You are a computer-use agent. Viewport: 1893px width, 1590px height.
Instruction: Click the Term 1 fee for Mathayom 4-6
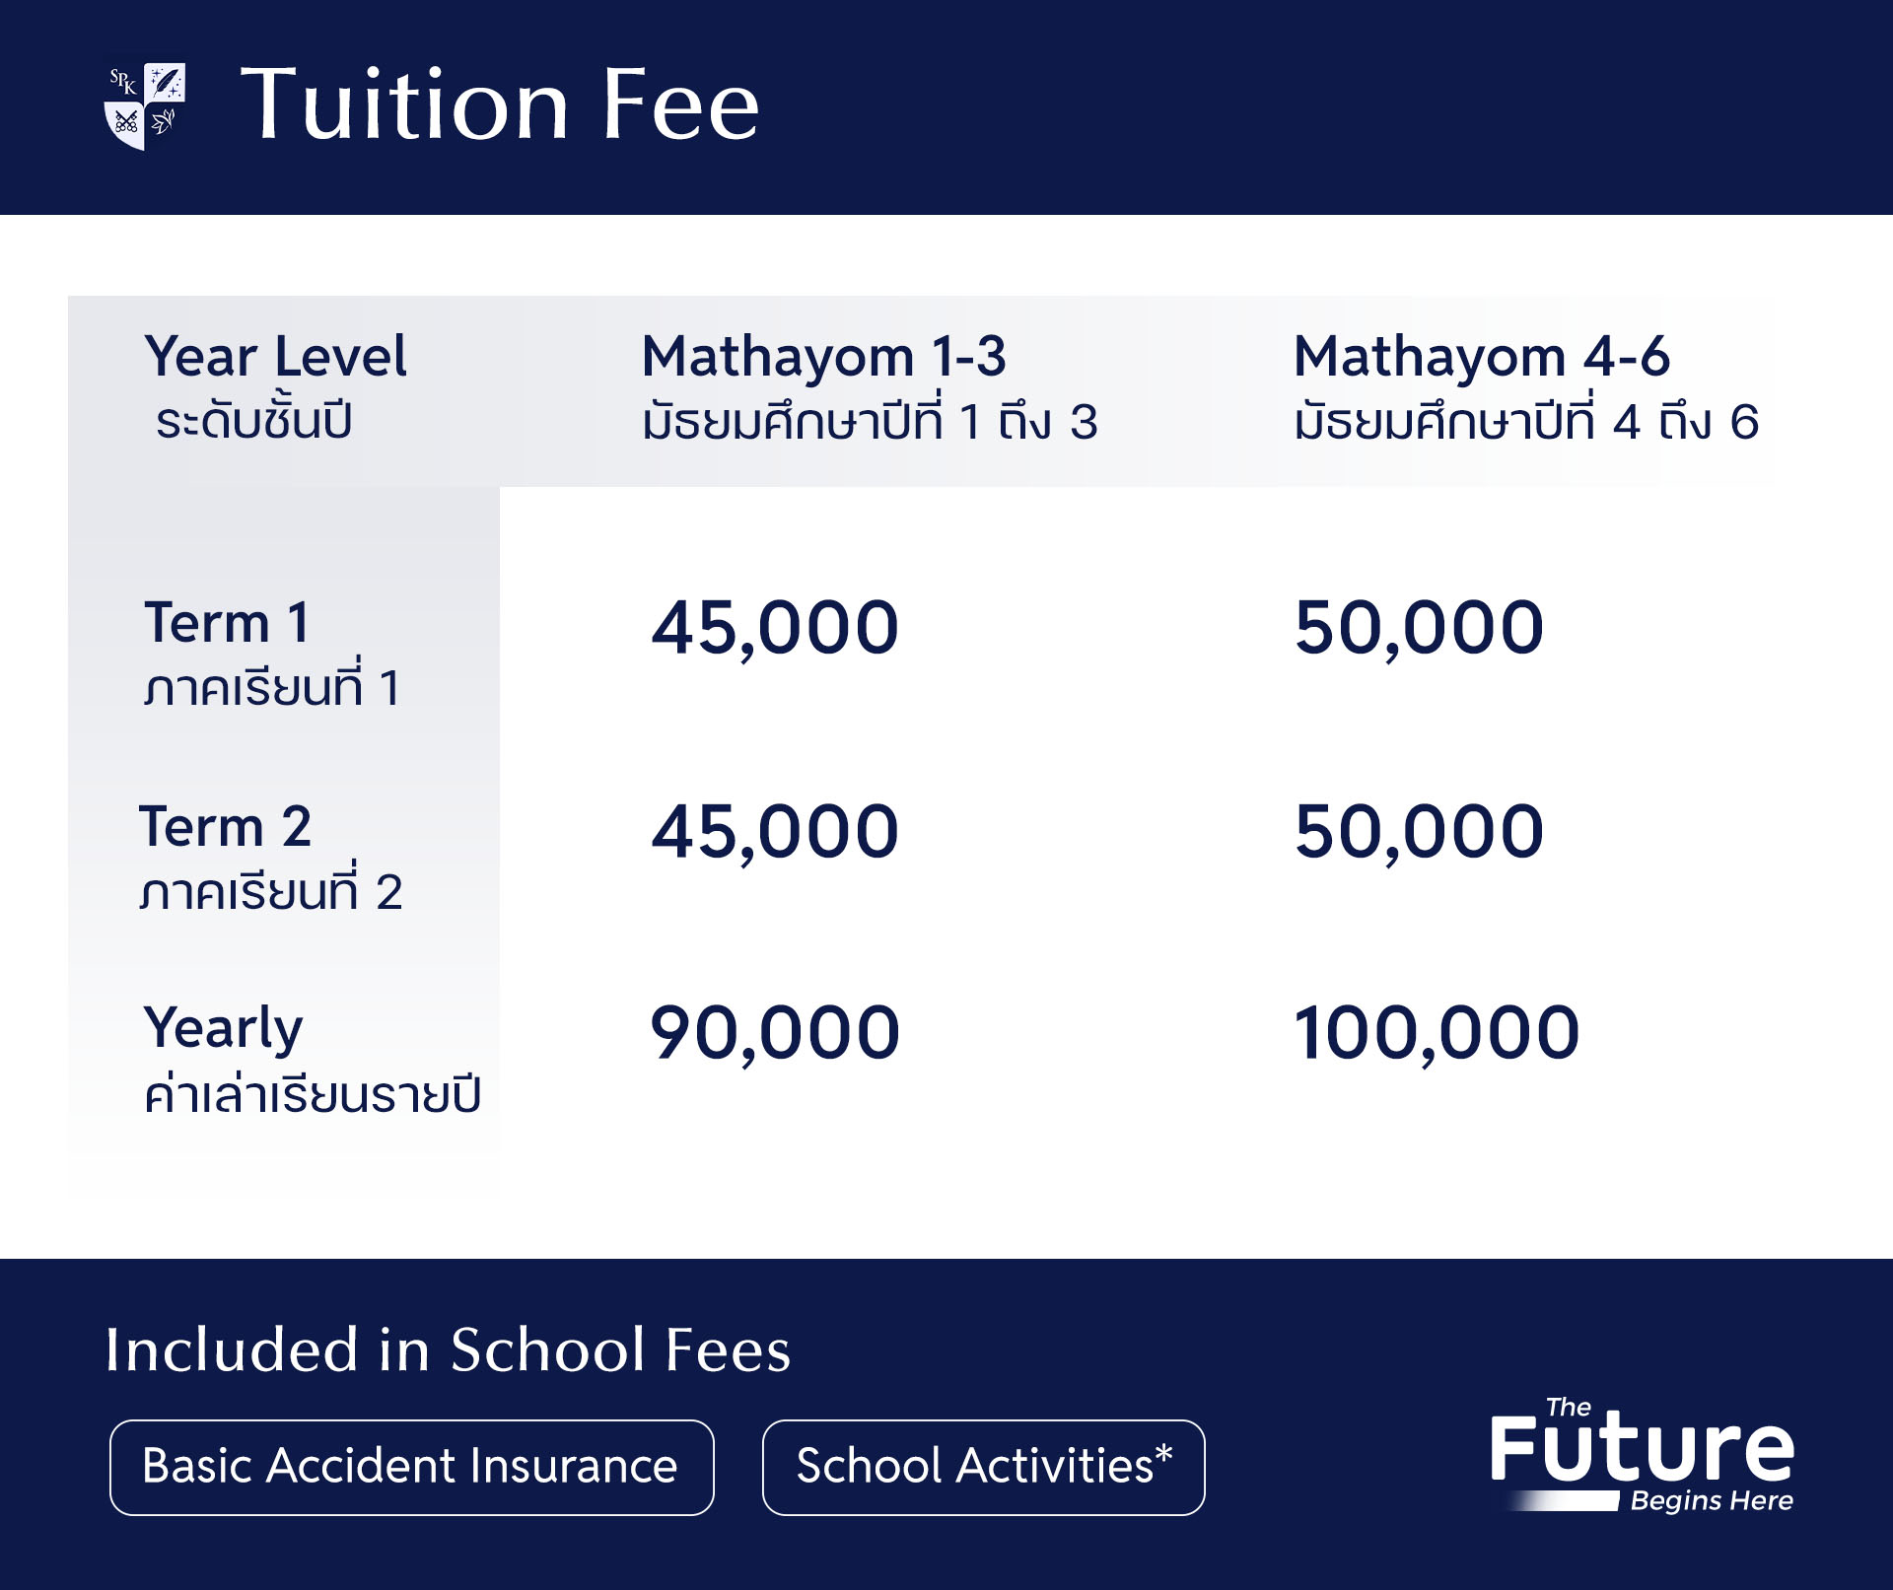(x=1419, y=628)
